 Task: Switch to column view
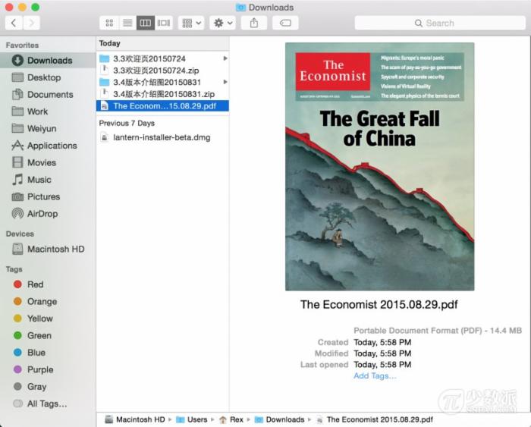(146, 23)
